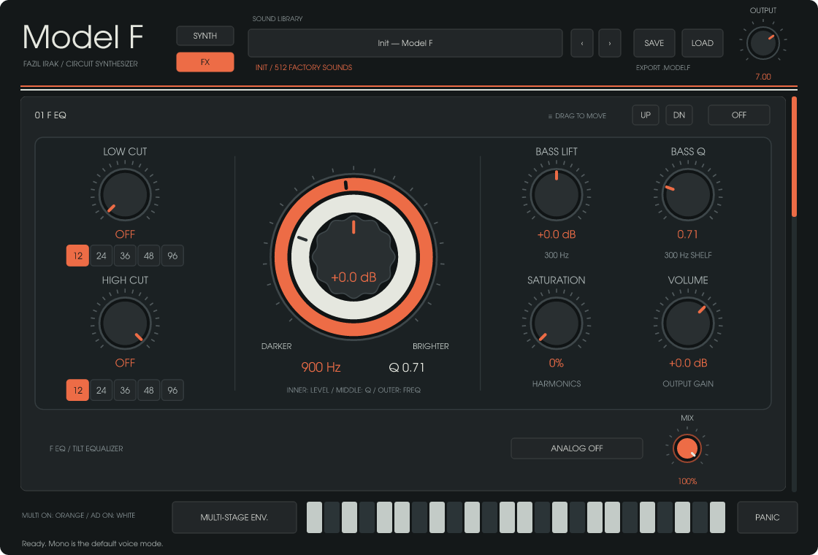Click the SATURATION knob
Viewport: 818px width, 555px height.
point(556,324)
